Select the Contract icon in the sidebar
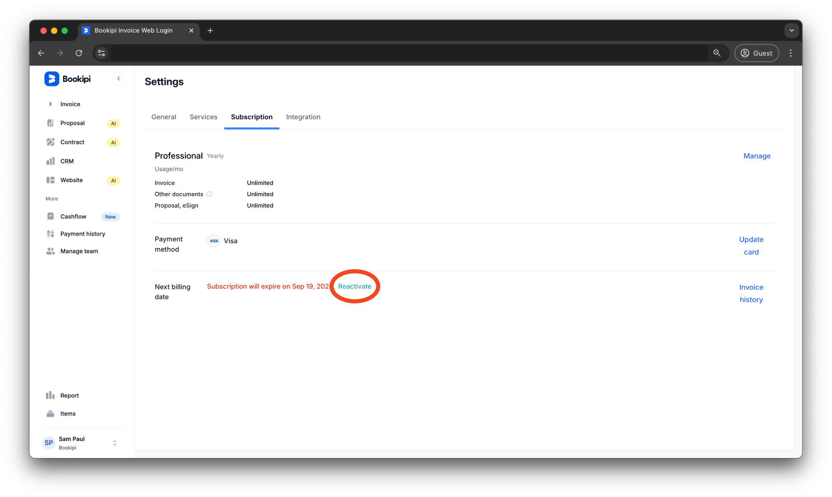This screenshot has height=497, width=832. click(x=50, y=142)
